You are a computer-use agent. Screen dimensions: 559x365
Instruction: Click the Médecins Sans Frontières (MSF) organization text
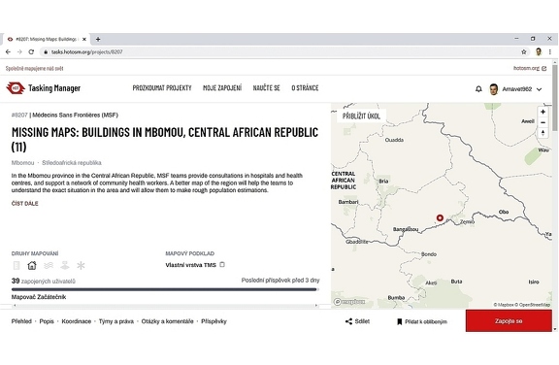tap(76, 115)
